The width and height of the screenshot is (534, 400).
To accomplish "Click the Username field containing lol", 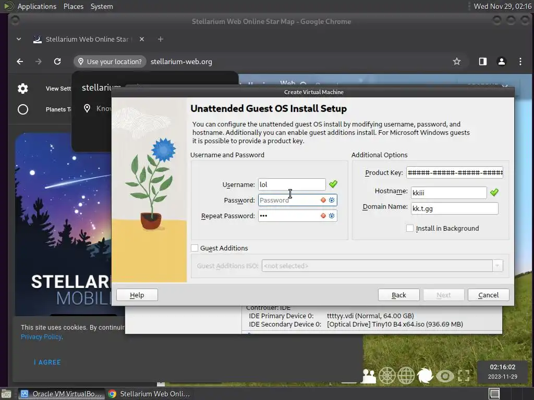I will pos(292,184).
